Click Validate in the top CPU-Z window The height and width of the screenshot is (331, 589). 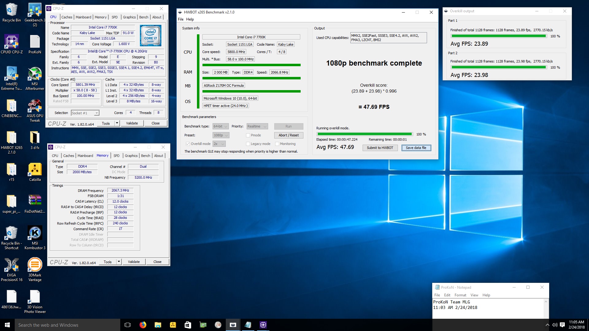(x=132, y=123)
